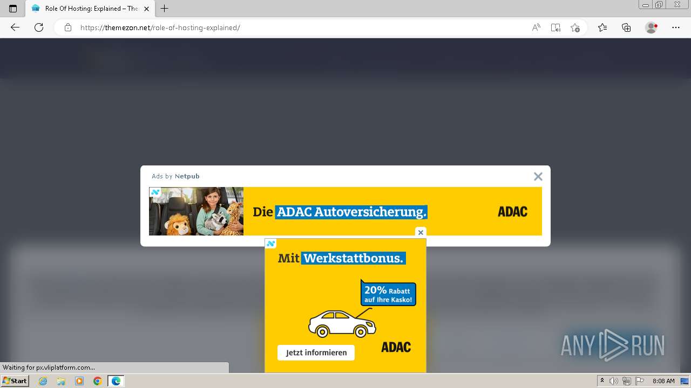Viewport: 691px width, 388px height.
Task: Open File Explorer from the taskbar
Action: pos(61,381)
